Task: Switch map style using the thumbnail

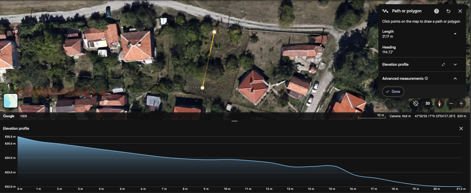Action: [11, 101]
